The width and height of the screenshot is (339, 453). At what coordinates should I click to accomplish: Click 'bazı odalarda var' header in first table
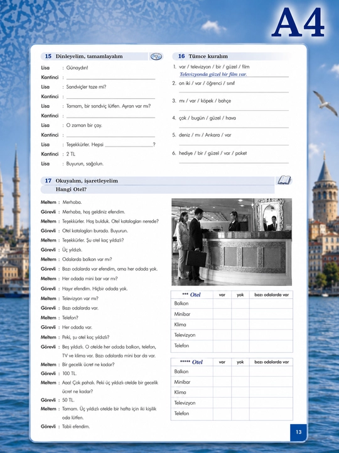[271, 294]
